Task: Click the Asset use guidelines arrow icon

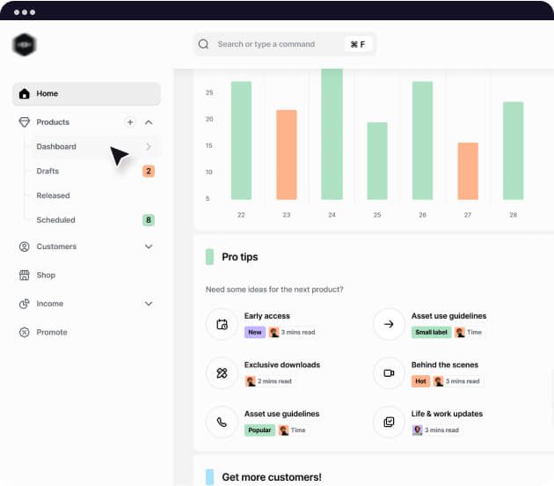Action: coord(389,324)
